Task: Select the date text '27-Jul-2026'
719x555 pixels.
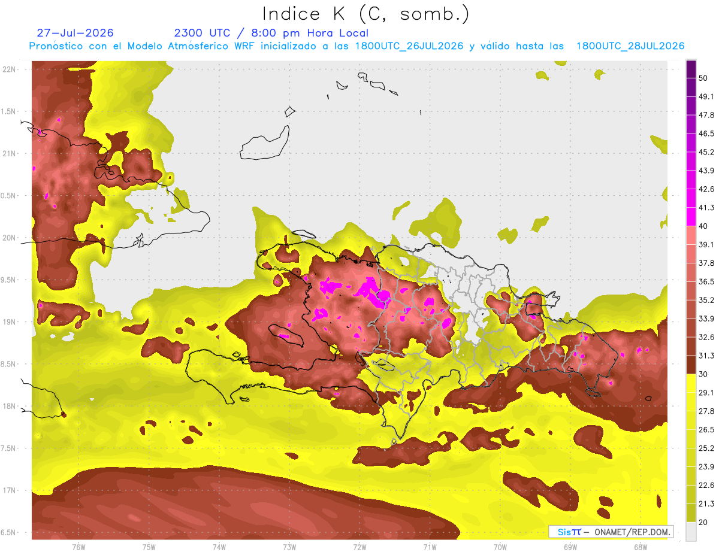Action: pyautogui.click(x=75, y=33)
